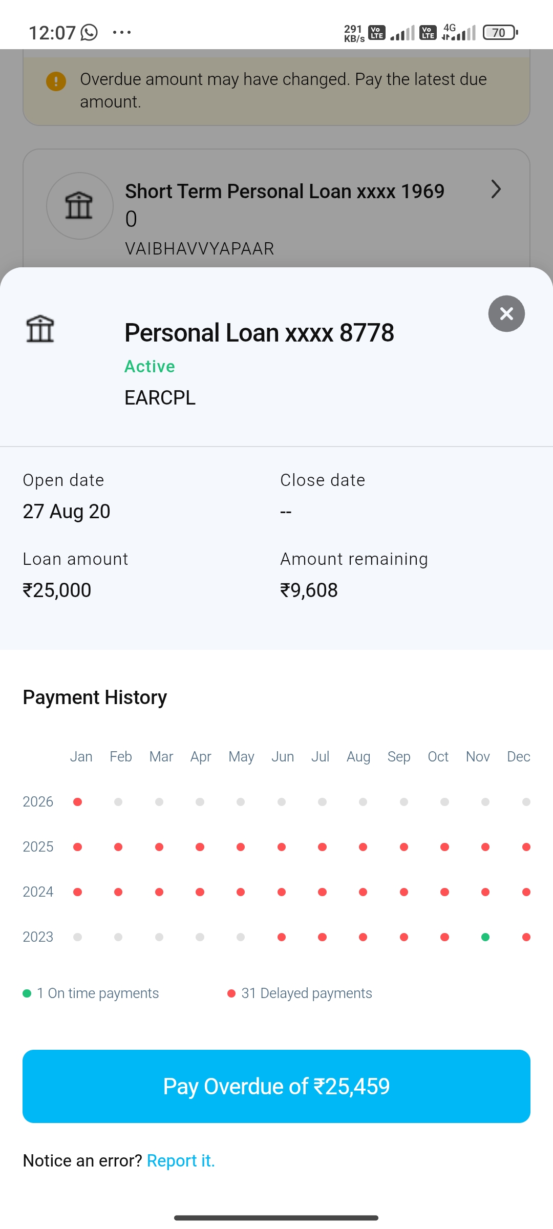Tap the three-dots notification overflow icon
The height and width of the screenshot is (1229, 553).
coord(122,32)
